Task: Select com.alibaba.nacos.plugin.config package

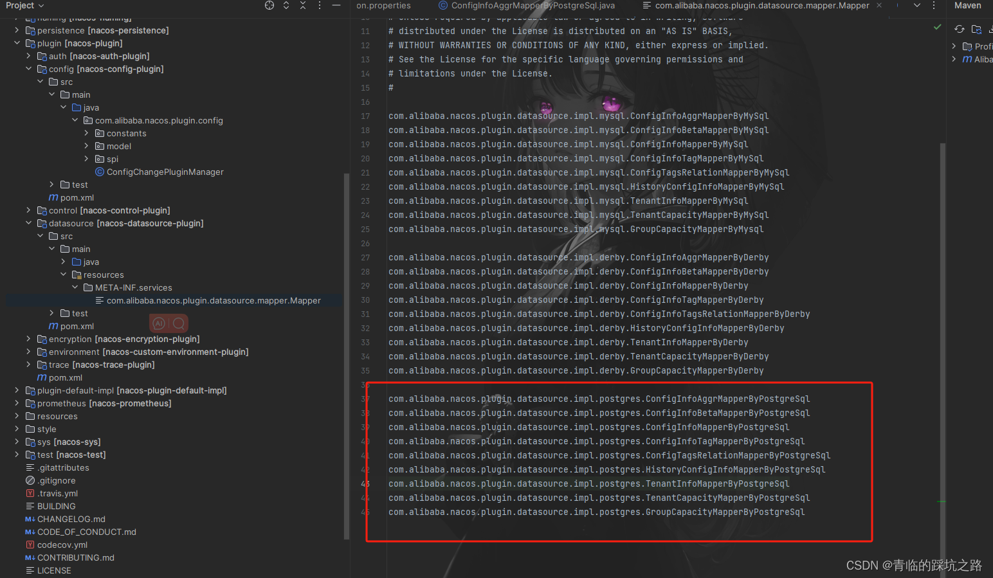Action: pyautogui.click(x=159, y=120)
